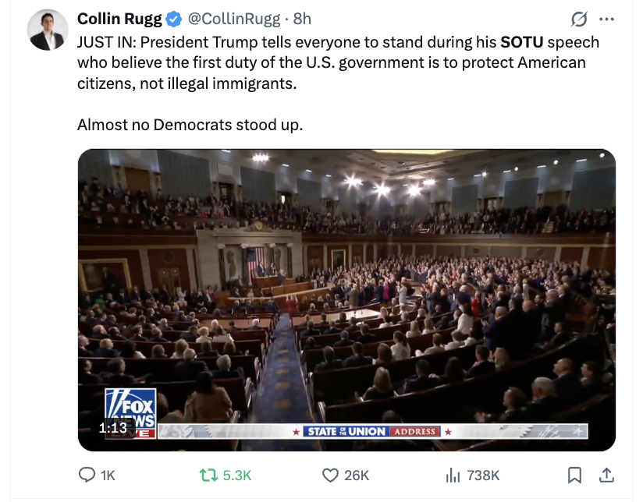This screenshot has height=502, width=643.
Task: Open the Grok explain-post icon
Action: [x=578, y=19]
